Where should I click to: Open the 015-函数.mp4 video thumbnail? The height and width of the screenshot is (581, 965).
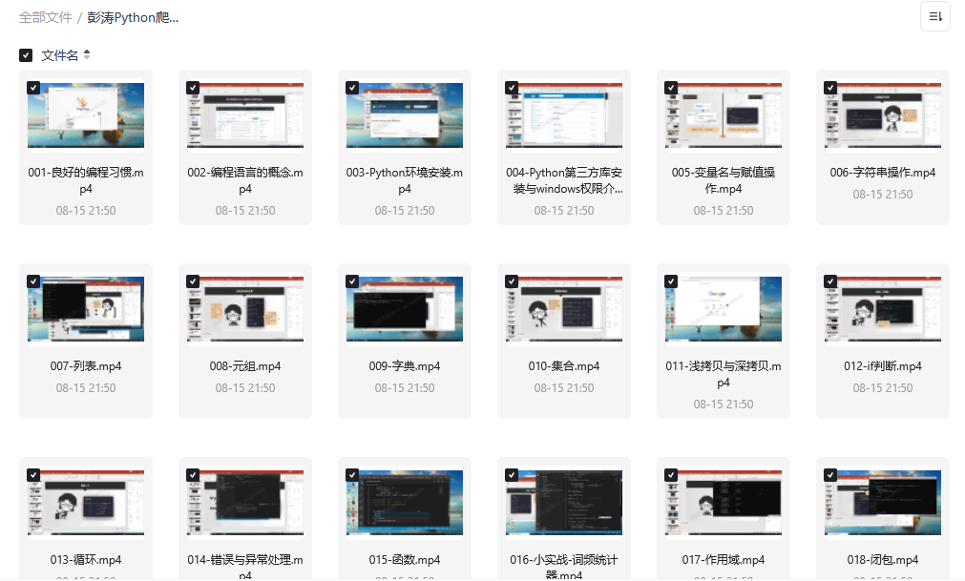[x=405, y=503]
